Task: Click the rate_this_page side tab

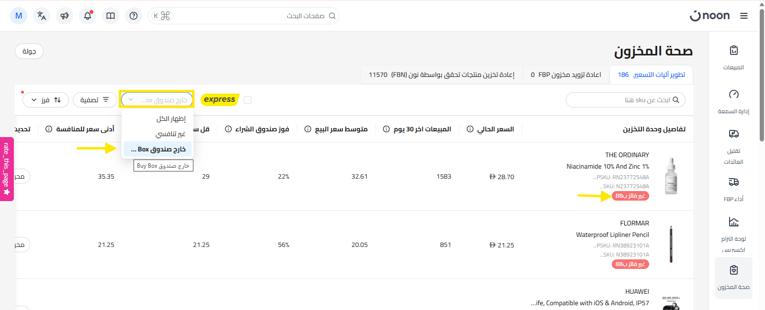Action: point(7,169)
